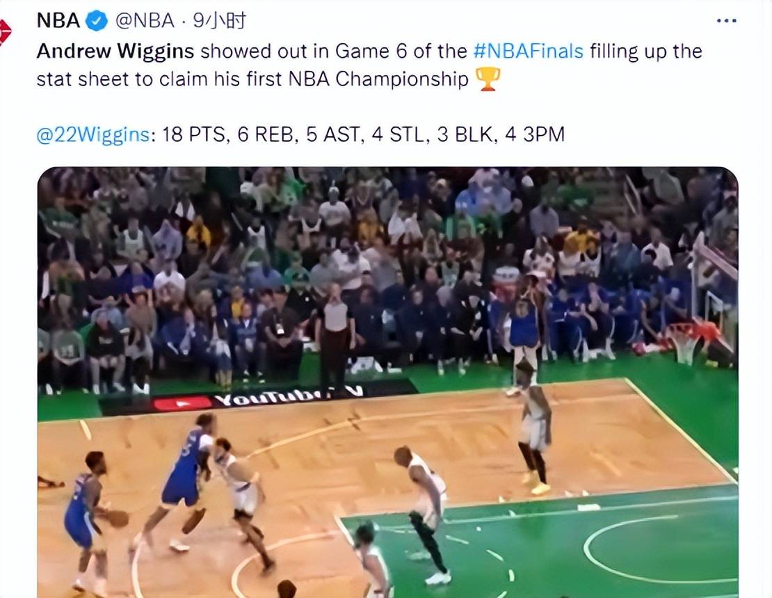Click the trophy emoji after Championship

(x=488, y=79)
